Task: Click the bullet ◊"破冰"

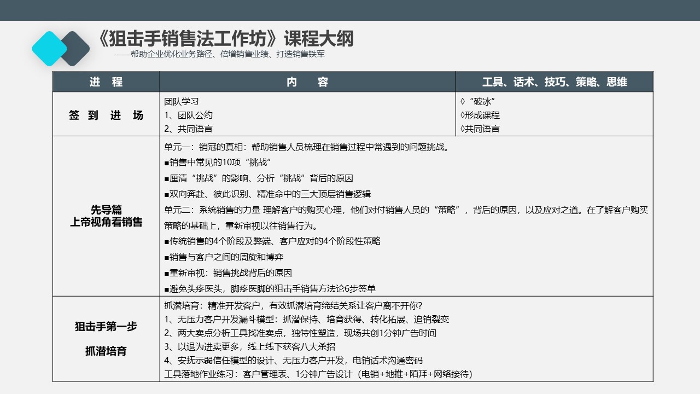Action: pyautogui.click(x=478, y=101)
